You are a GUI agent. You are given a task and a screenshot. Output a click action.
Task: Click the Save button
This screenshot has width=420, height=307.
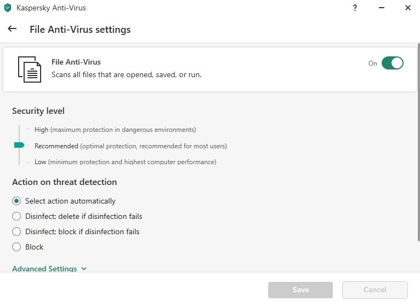click(300, 290)
